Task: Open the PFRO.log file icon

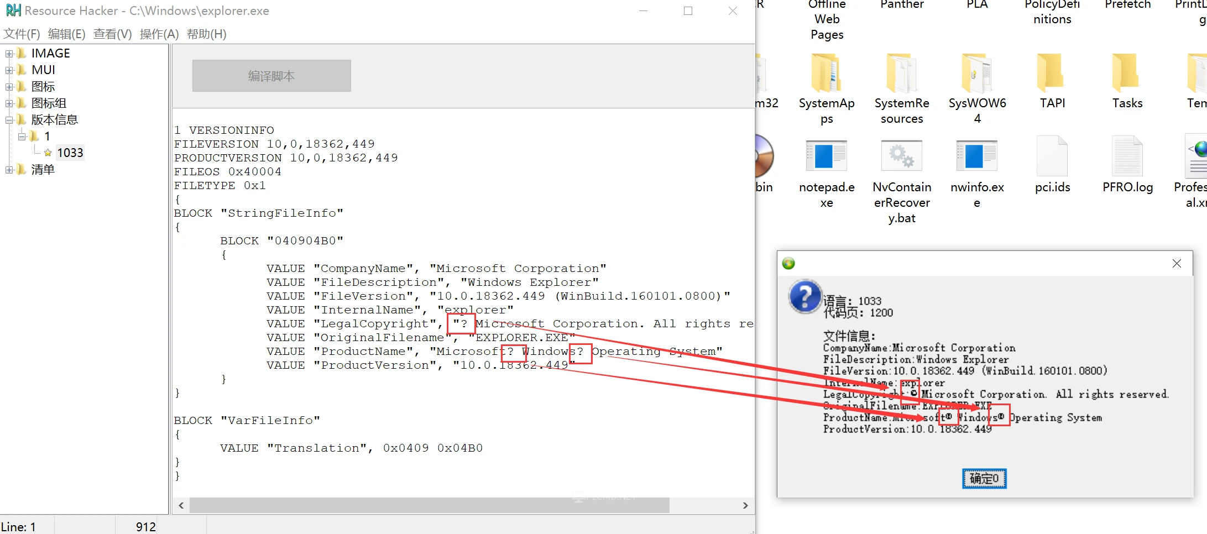Action: coord(1127,156)
